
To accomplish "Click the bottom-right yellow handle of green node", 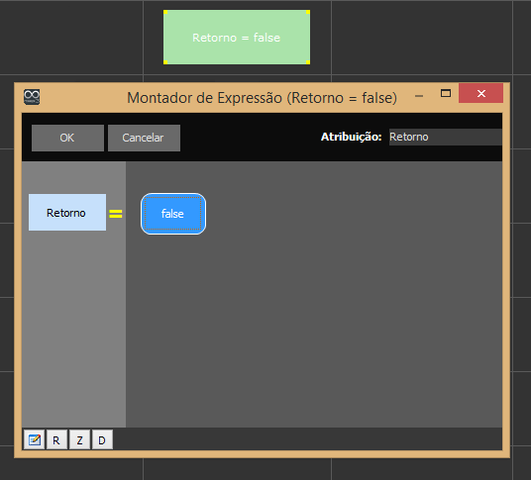I will (x=308, y=62).
